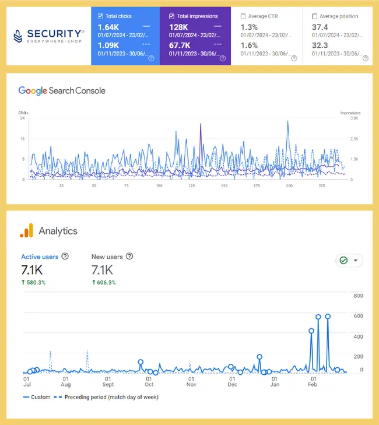
Task: Click the 128K total impressions value
Action: pyautogui.click(x=178, y=27)
